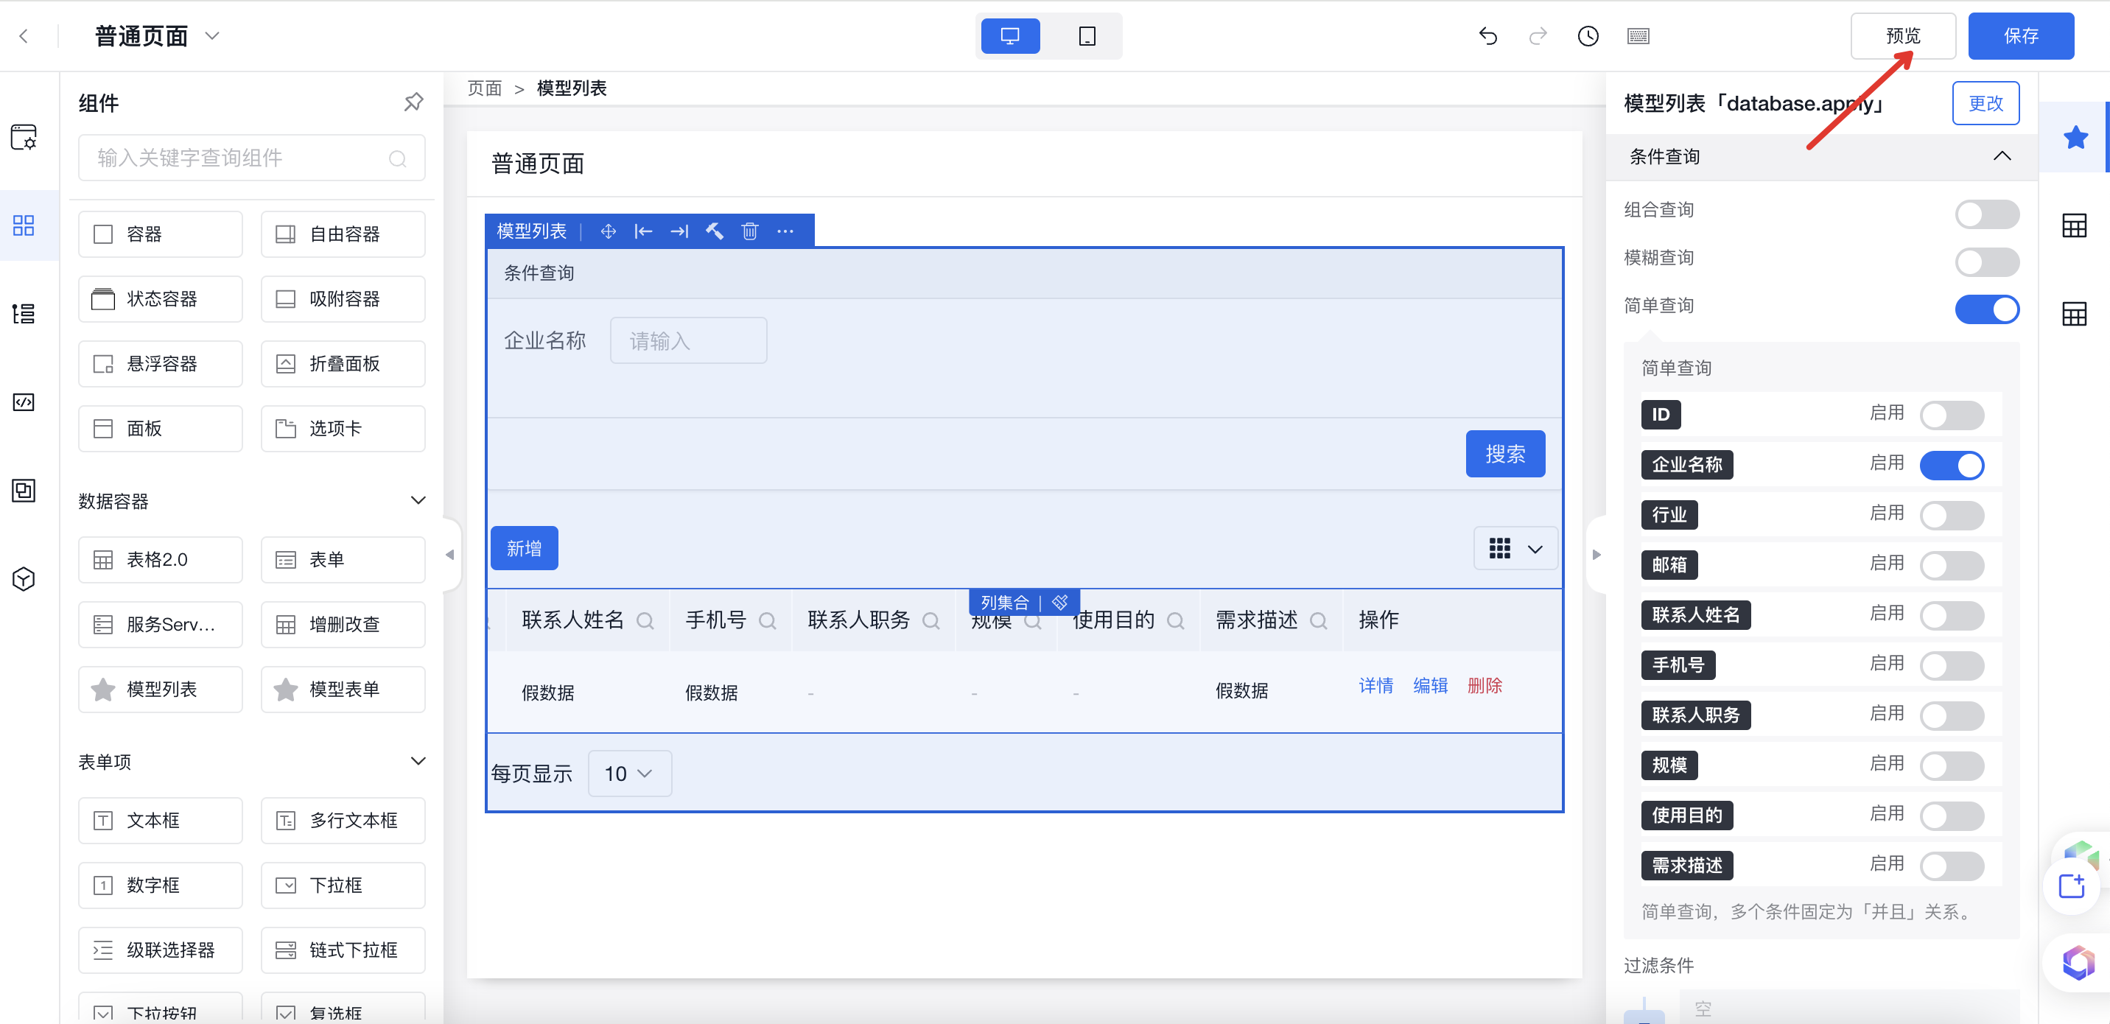This screenshot has width=2110, height=1024.
Task: Open the layers sidebar icon
Action: pyautogui.click(x=24, y=491)
